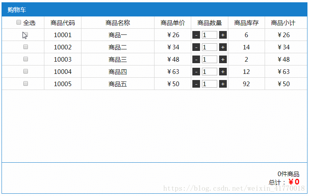Click the 商品库存 column header
This screenshot has width=309, height=196.
pyautogui.click(x=246, y=23)
